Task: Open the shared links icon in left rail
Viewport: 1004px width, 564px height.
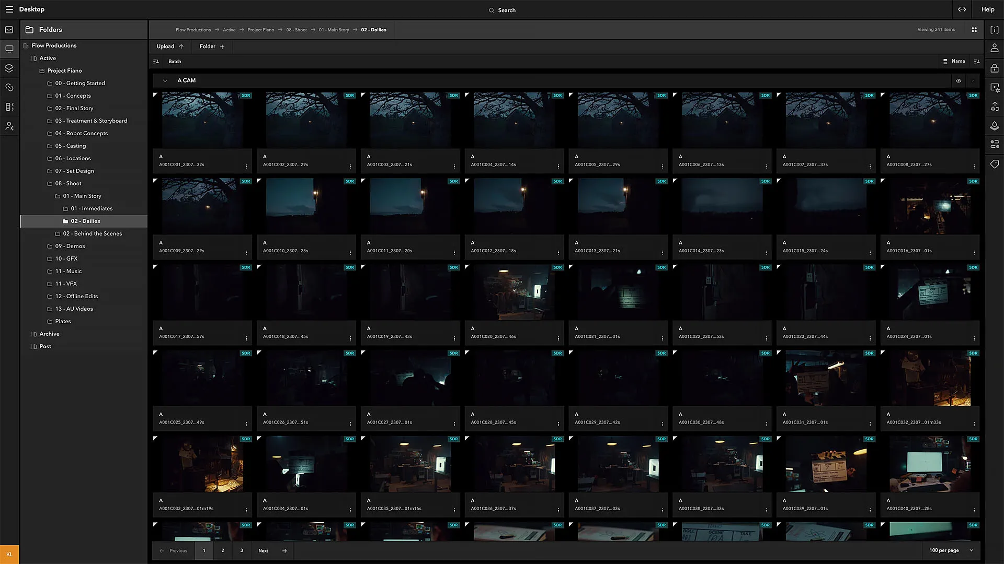Action: tap(9, 87)
